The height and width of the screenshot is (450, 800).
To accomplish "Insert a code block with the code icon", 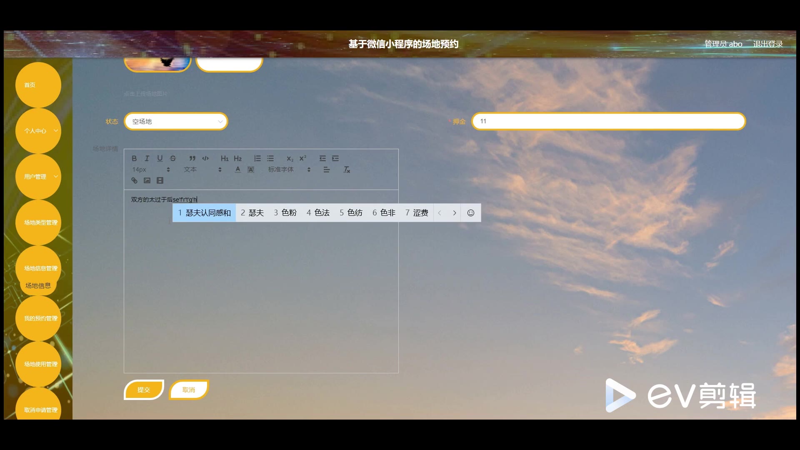I will click(205, 158).
